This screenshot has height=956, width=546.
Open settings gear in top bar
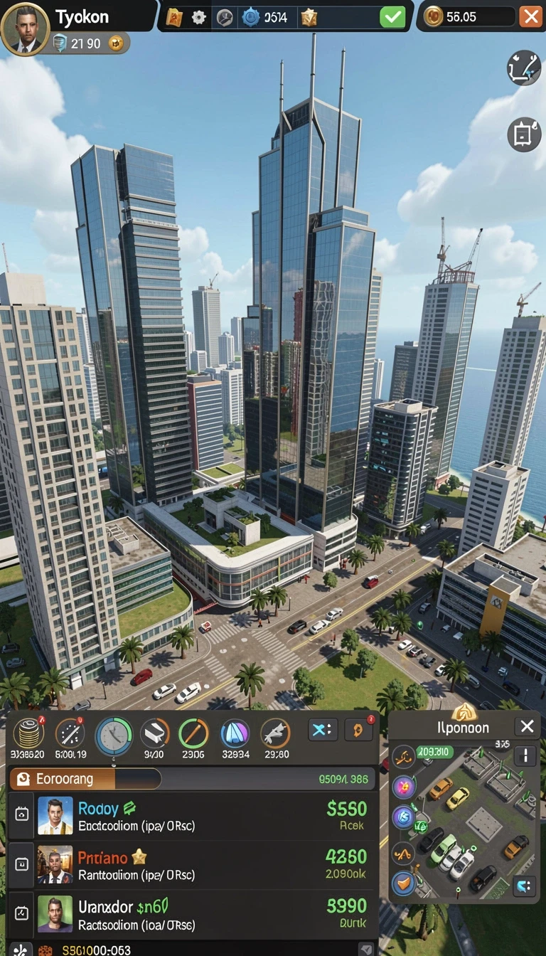coord(199,17)
